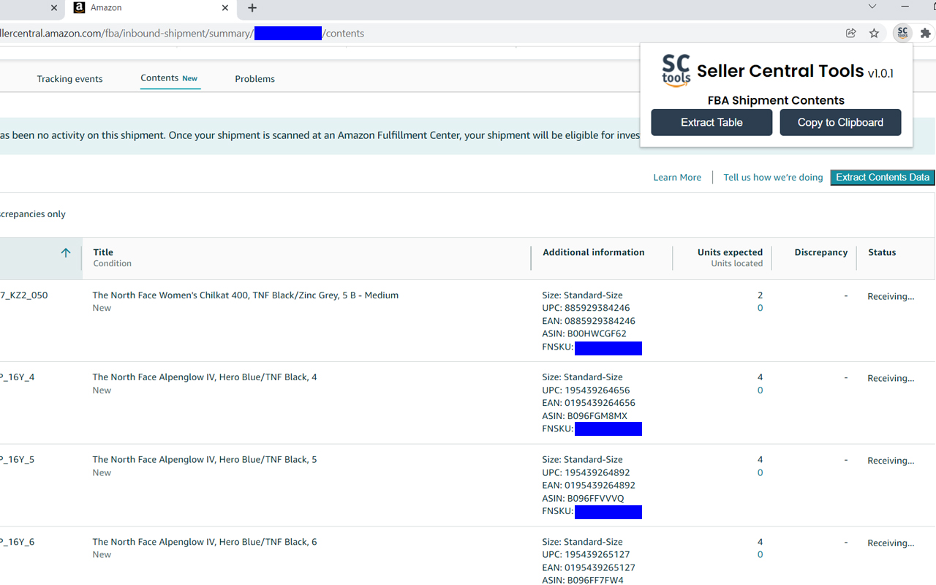The height and width of the screenshot is (585, 936).
Task: Open the tab search chevron in title bar
Action: click(872, 7)
